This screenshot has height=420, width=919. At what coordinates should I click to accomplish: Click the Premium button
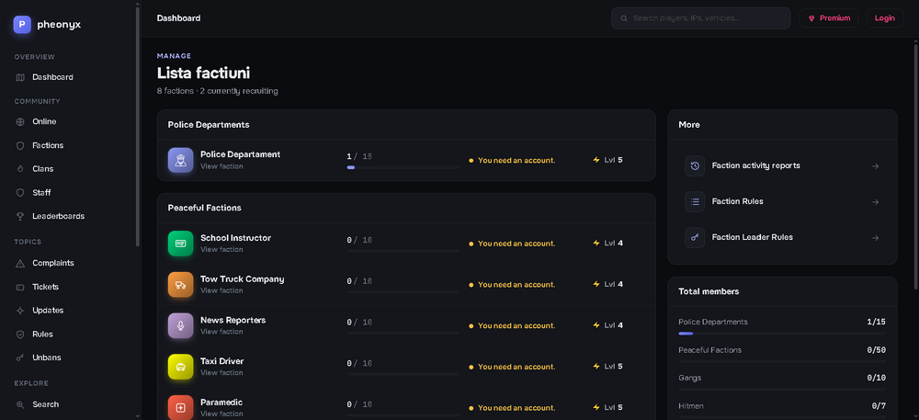[828, 18]
